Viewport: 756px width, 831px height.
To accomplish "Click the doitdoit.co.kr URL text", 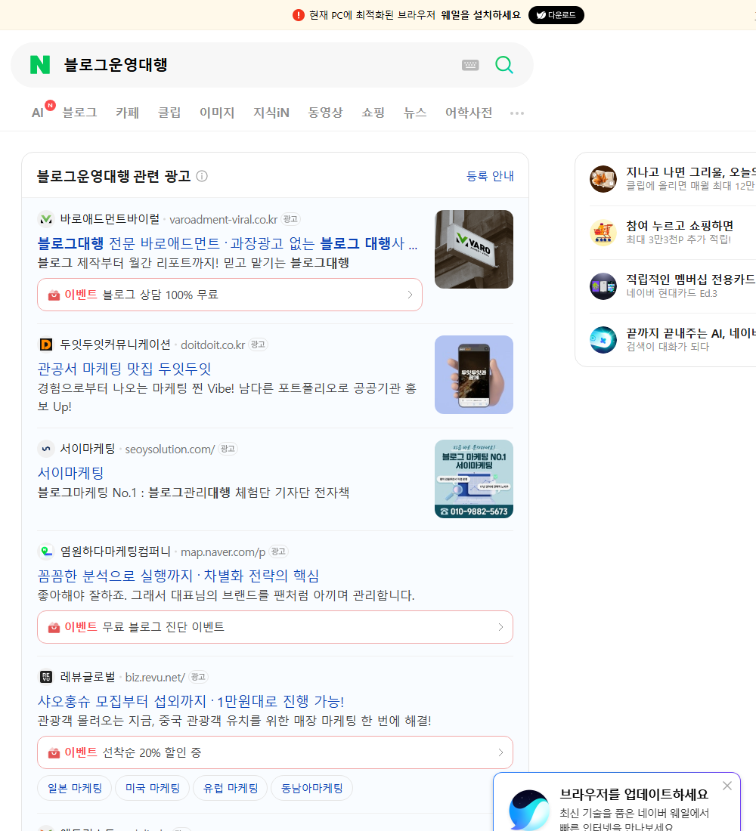I will click(x=212, y=345).
